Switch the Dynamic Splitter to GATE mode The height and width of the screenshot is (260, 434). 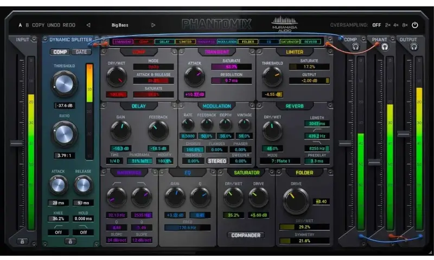[81, 52]
